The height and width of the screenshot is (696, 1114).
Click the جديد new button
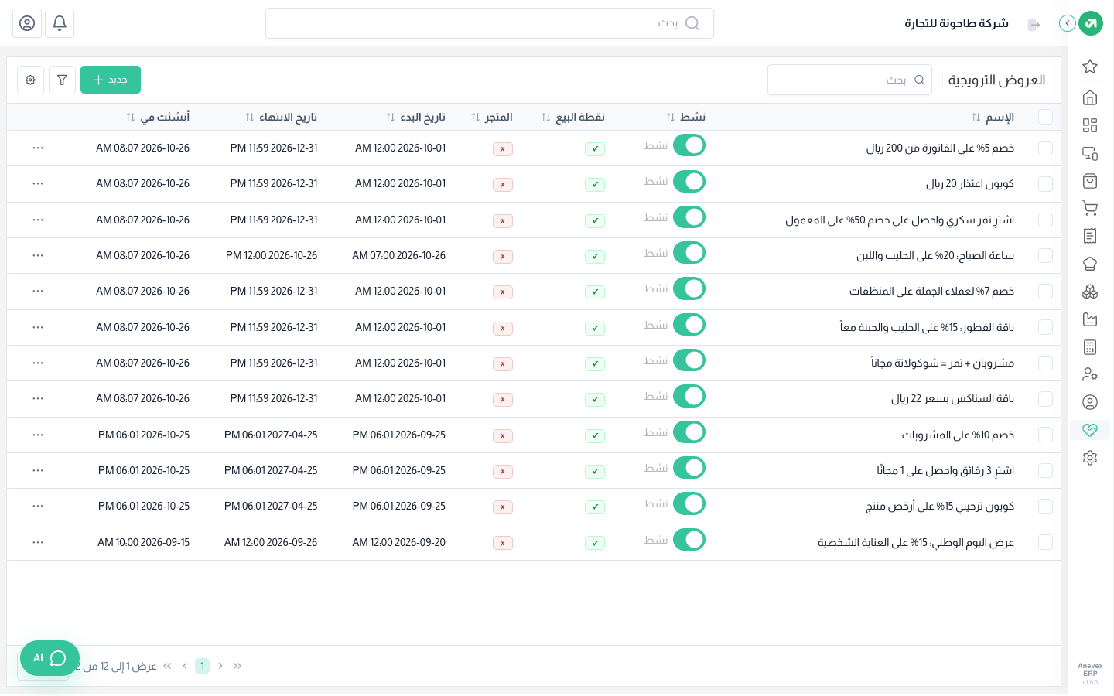(111, 80)
